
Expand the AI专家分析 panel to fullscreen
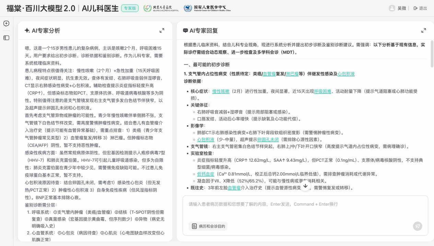162,30
